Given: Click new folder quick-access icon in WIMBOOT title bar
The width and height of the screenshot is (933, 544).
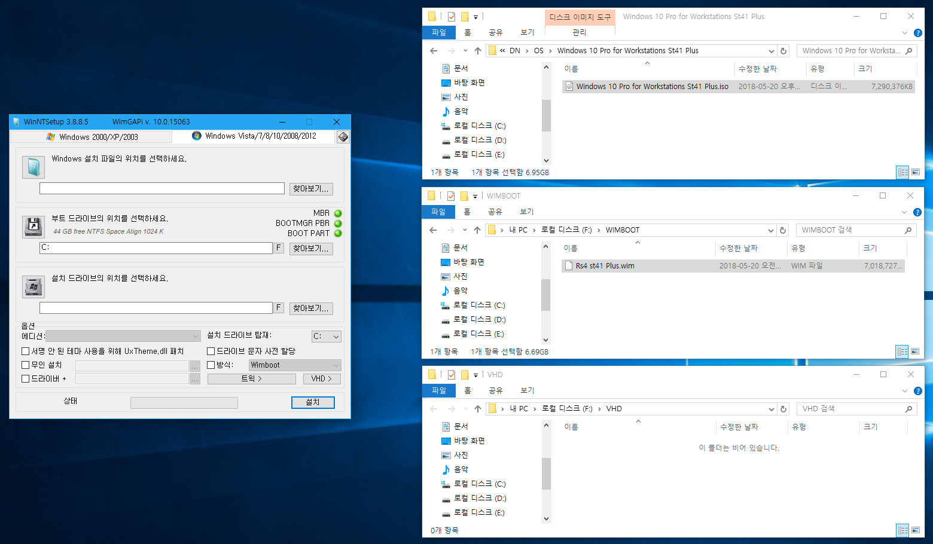Looking at the screenshot, I should click(464, 196).
